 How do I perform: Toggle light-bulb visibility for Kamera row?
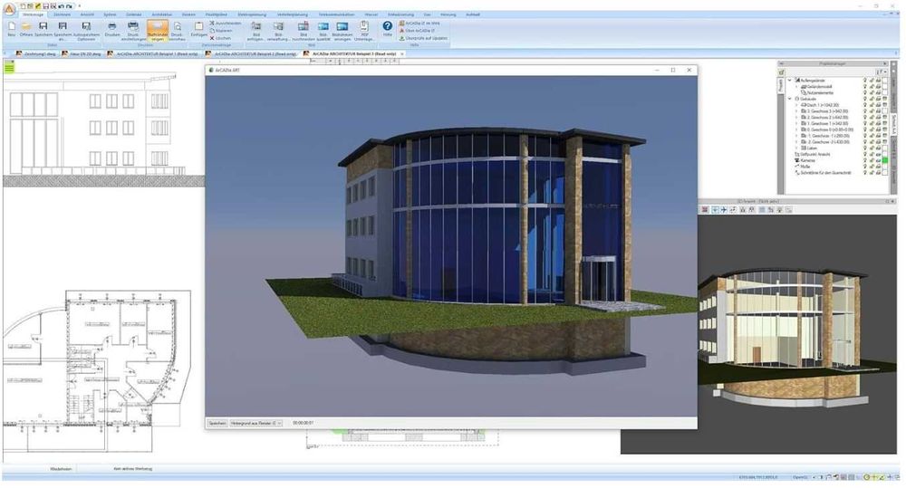coord(865,160)
